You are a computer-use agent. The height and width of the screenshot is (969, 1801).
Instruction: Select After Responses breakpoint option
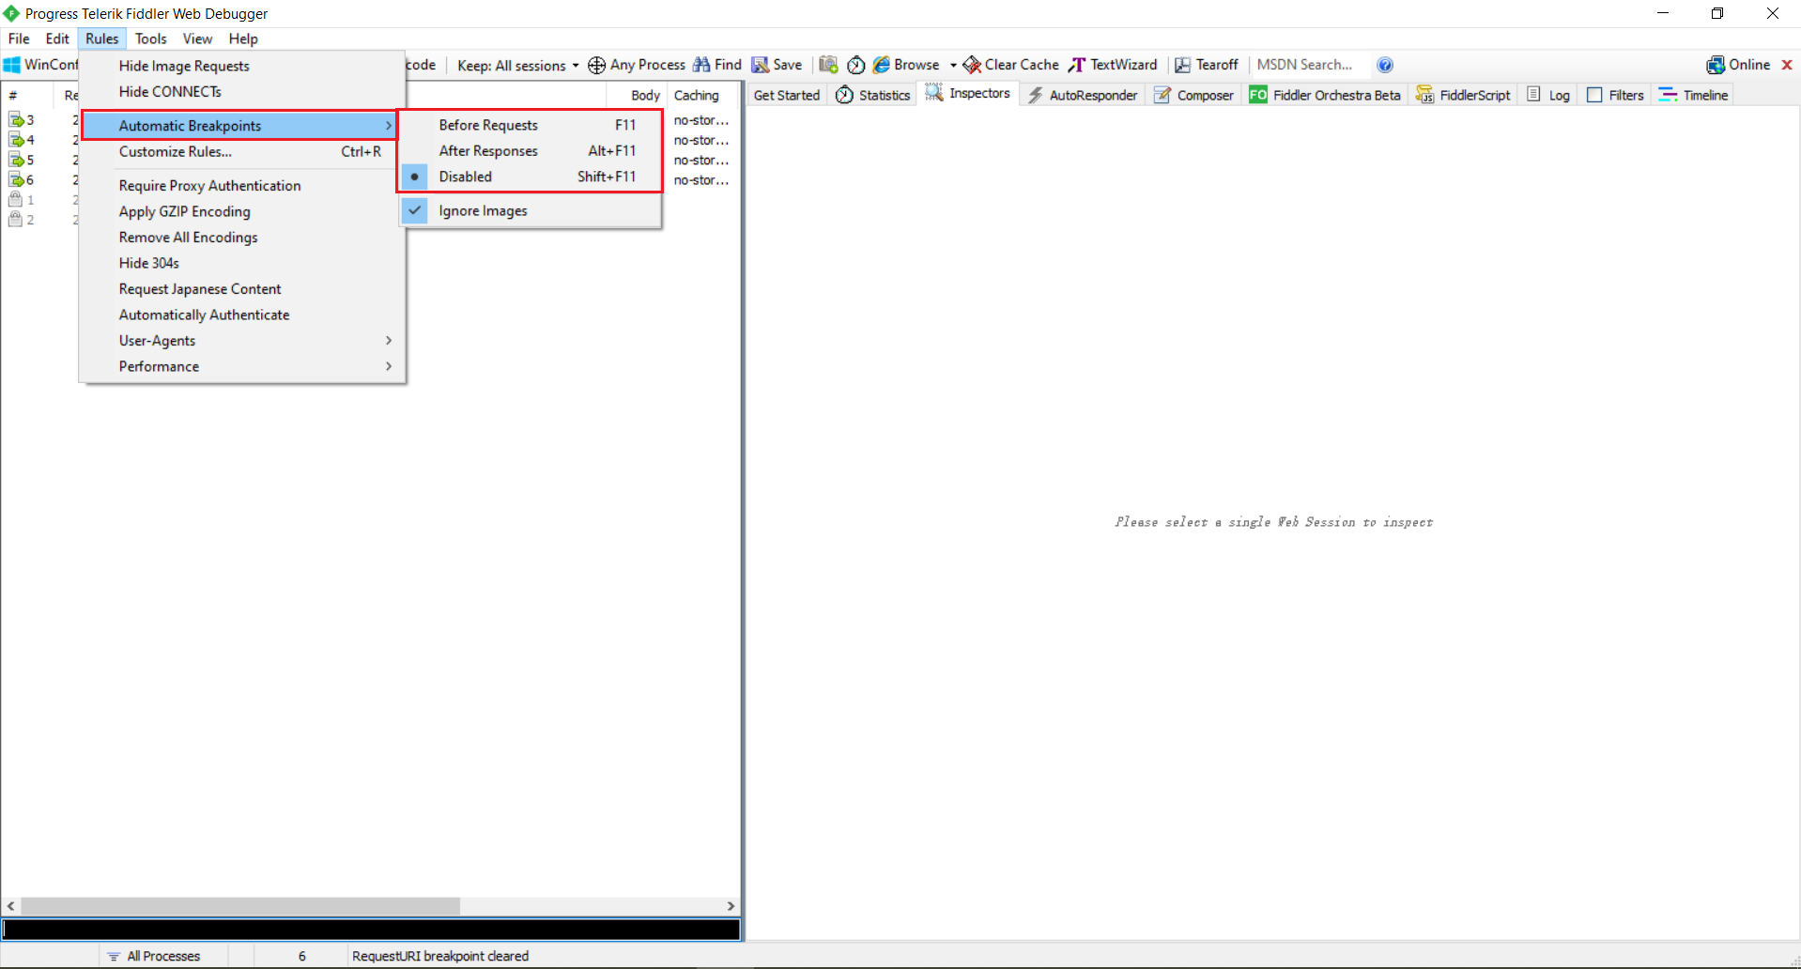click(x=531, y=150)
